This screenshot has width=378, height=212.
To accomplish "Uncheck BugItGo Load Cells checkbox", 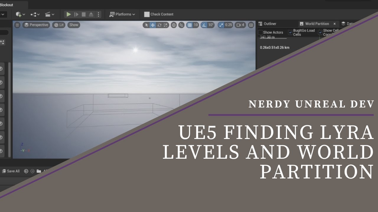I will click(x=290, y=32).
